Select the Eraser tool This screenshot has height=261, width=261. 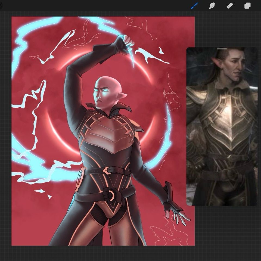pyautogui.click(x=230, y=6)
